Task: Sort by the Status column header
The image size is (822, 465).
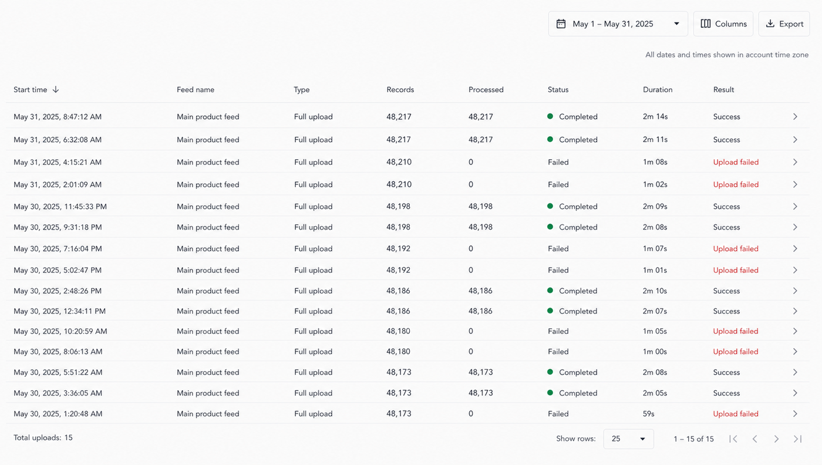Action: pyautogui.click(x=558, y=90)
